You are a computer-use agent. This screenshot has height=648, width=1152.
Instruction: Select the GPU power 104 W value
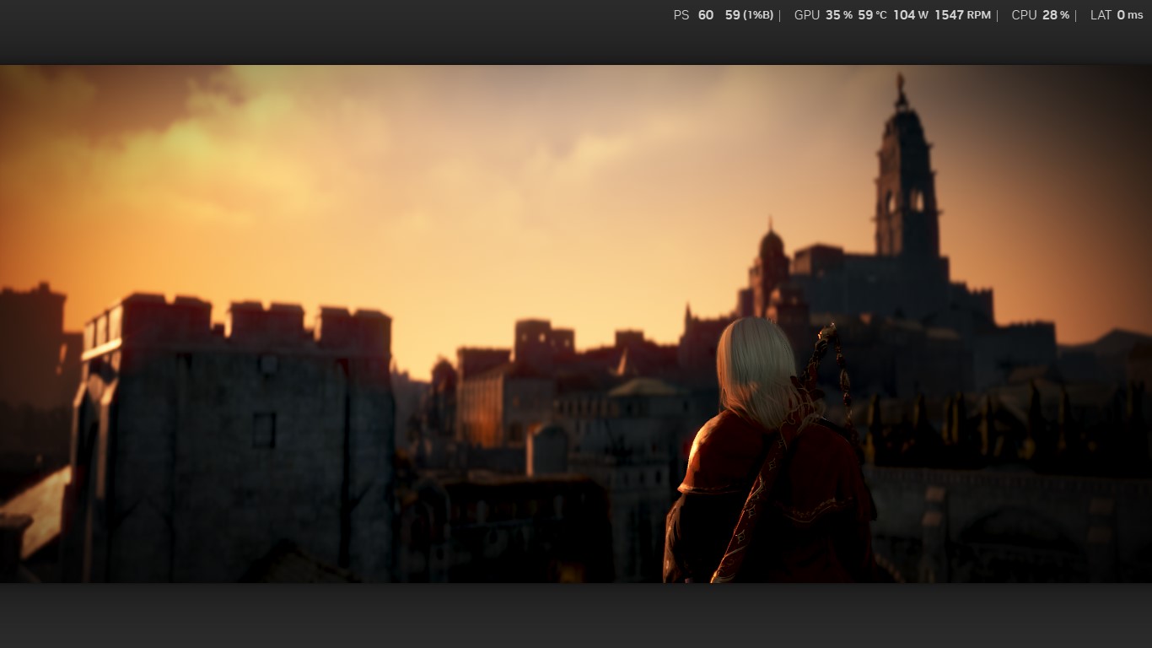coord(910,15)
